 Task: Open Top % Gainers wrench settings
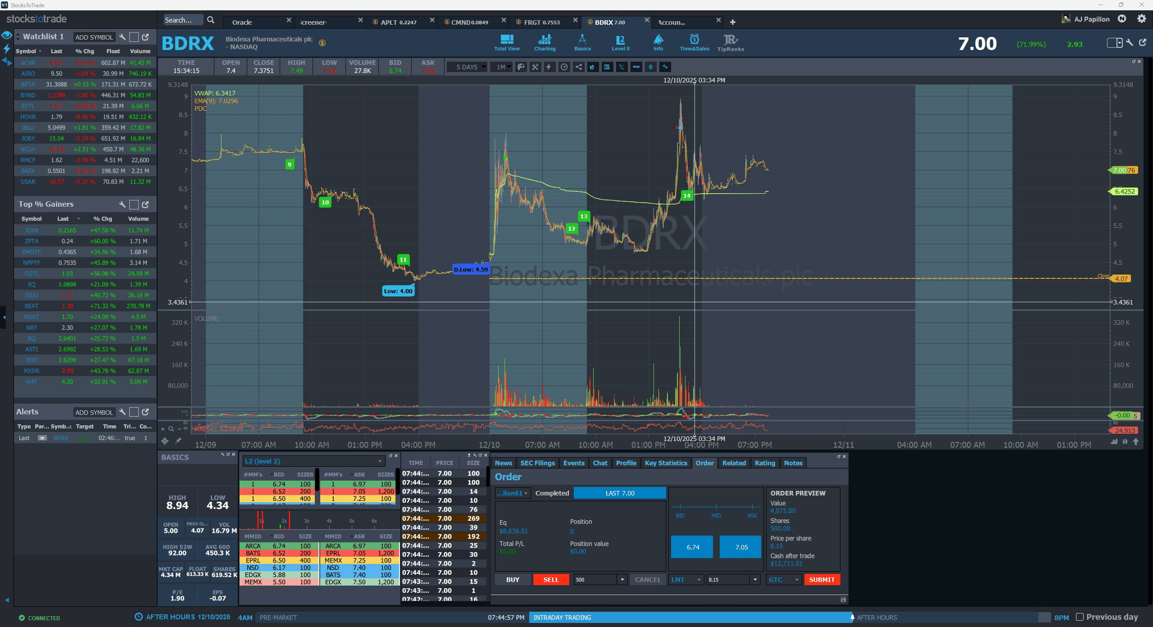[122, 204]
